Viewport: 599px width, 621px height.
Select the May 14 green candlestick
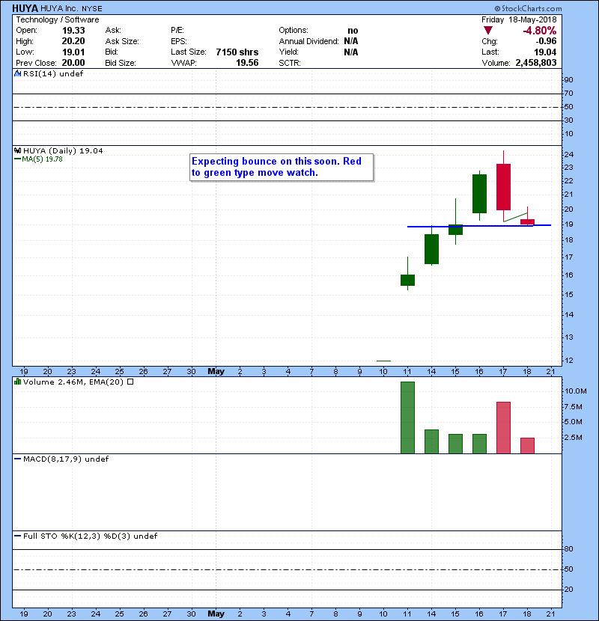click(431, 248)
